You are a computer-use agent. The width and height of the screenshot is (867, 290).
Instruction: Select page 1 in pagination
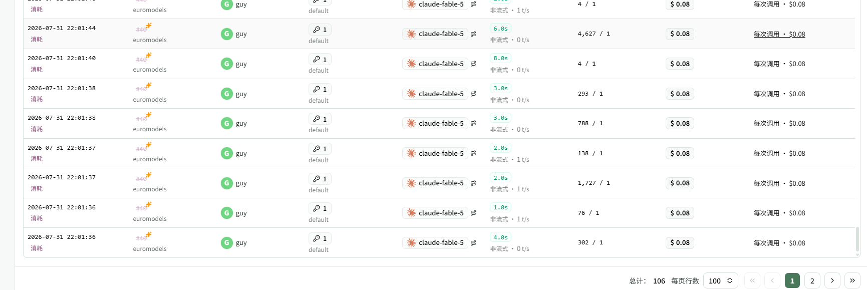(792, 280)
